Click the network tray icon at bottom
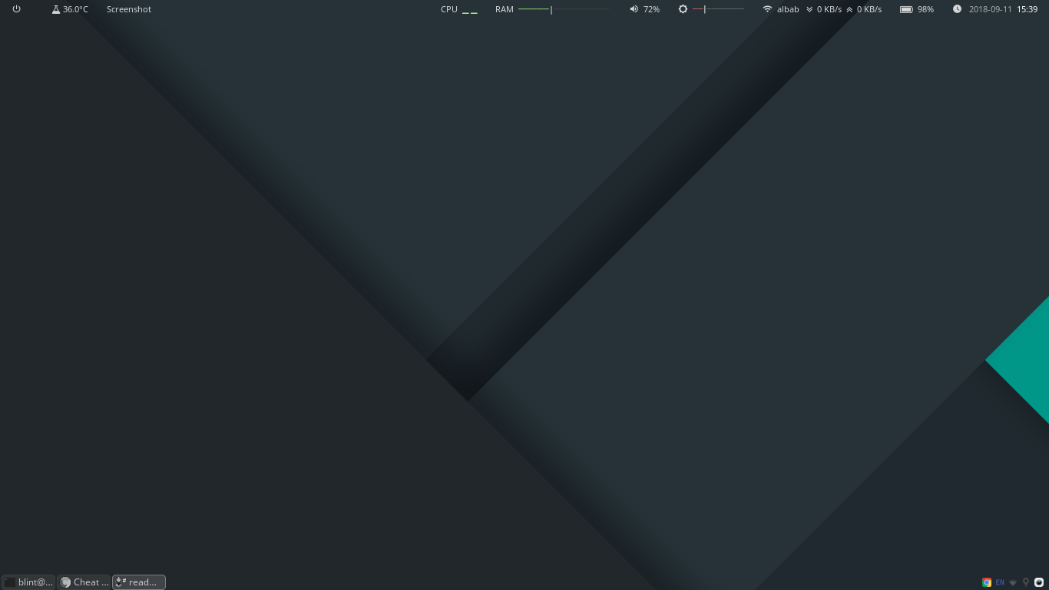Viewport: 1049px width, 590px height. [x=1013, y=582]
